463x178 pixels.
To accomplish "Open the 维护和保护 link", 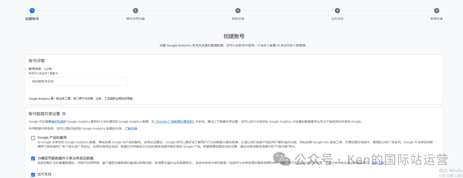I will pos(59,122).
